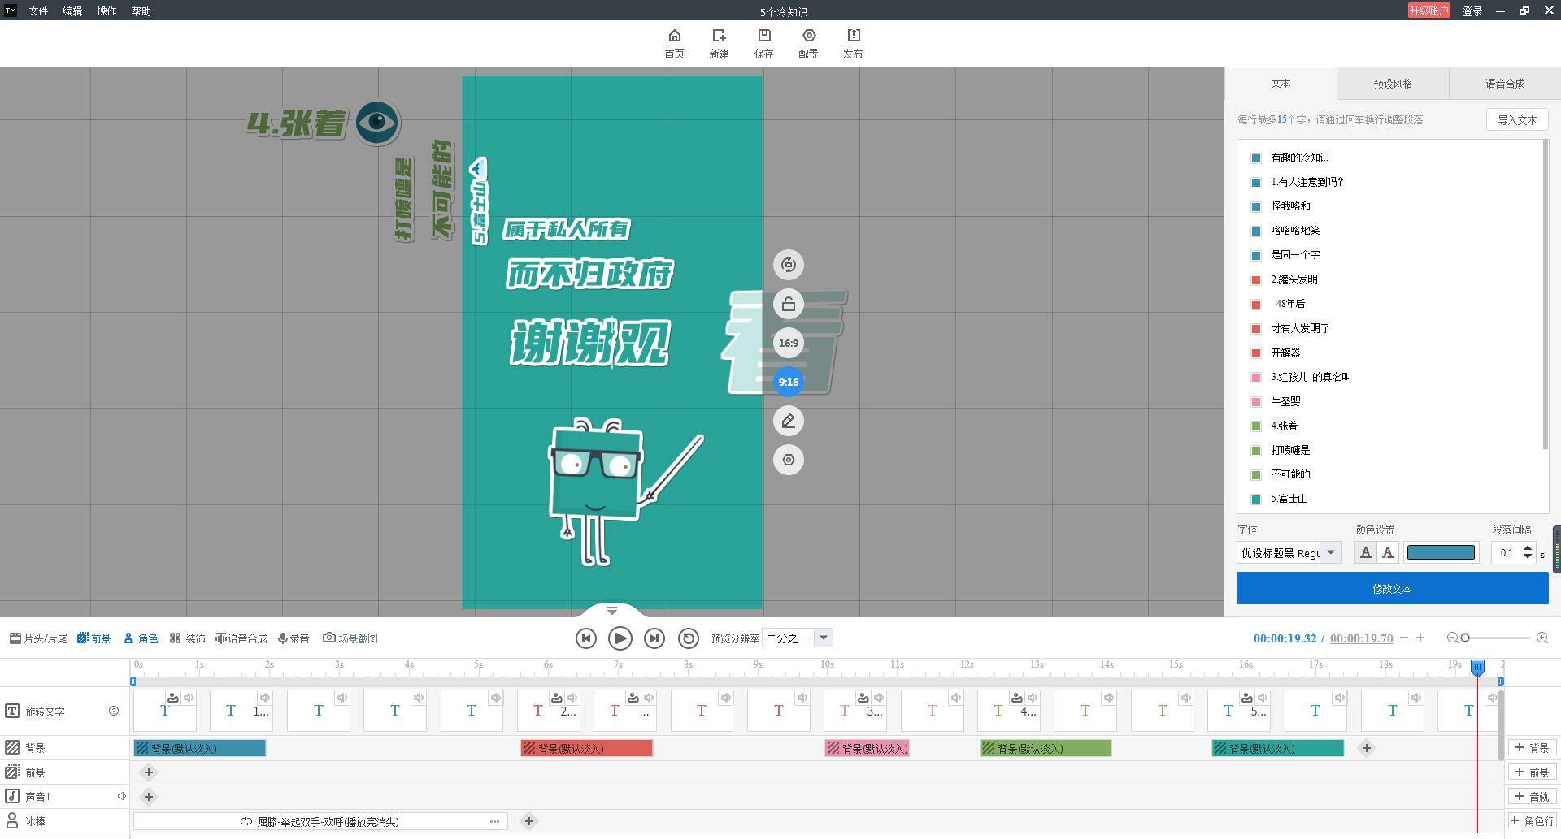Screen dimensions: 1561x839
Task: Click the rotate canvas round button
Action: click(x=788, y=265)
